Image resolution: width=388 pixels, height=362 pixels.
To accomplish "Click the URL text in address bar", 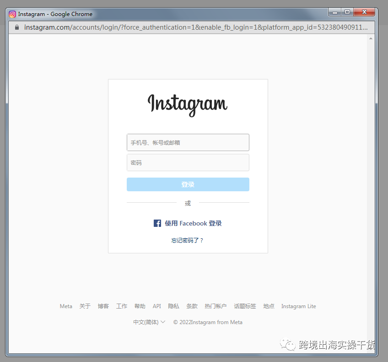I will 196,27.
